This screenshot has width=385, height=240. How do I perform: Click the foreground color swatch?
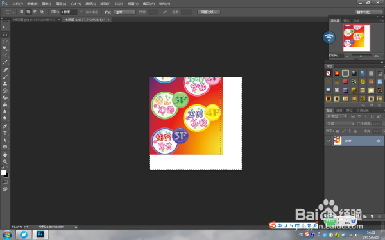[4, 173]
